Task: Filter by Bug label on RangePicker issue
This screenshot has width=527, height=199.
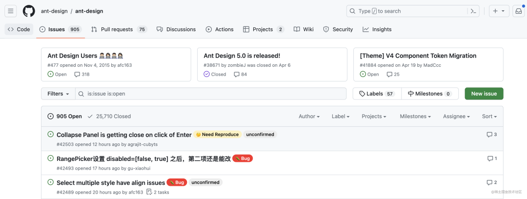Action: tap(243, 159)
